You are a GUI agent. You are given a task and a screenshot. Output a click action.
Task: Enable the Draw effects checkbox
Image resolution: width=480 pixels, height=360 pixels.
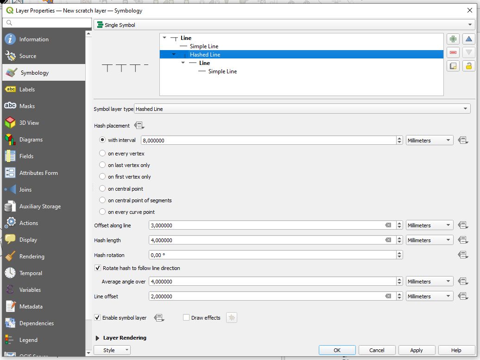[186, 318]
